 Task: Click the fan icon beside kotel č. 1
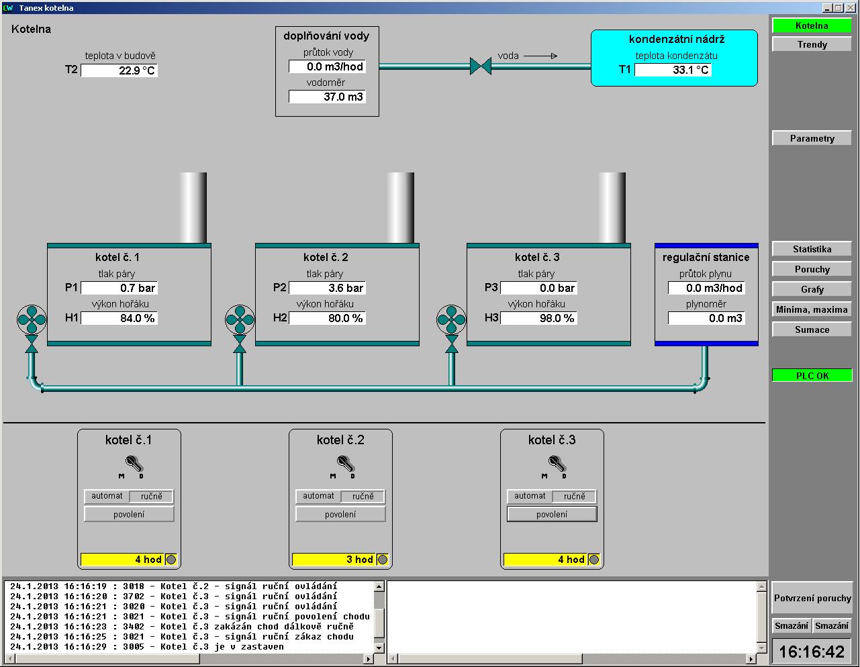[x=32, y=319]
